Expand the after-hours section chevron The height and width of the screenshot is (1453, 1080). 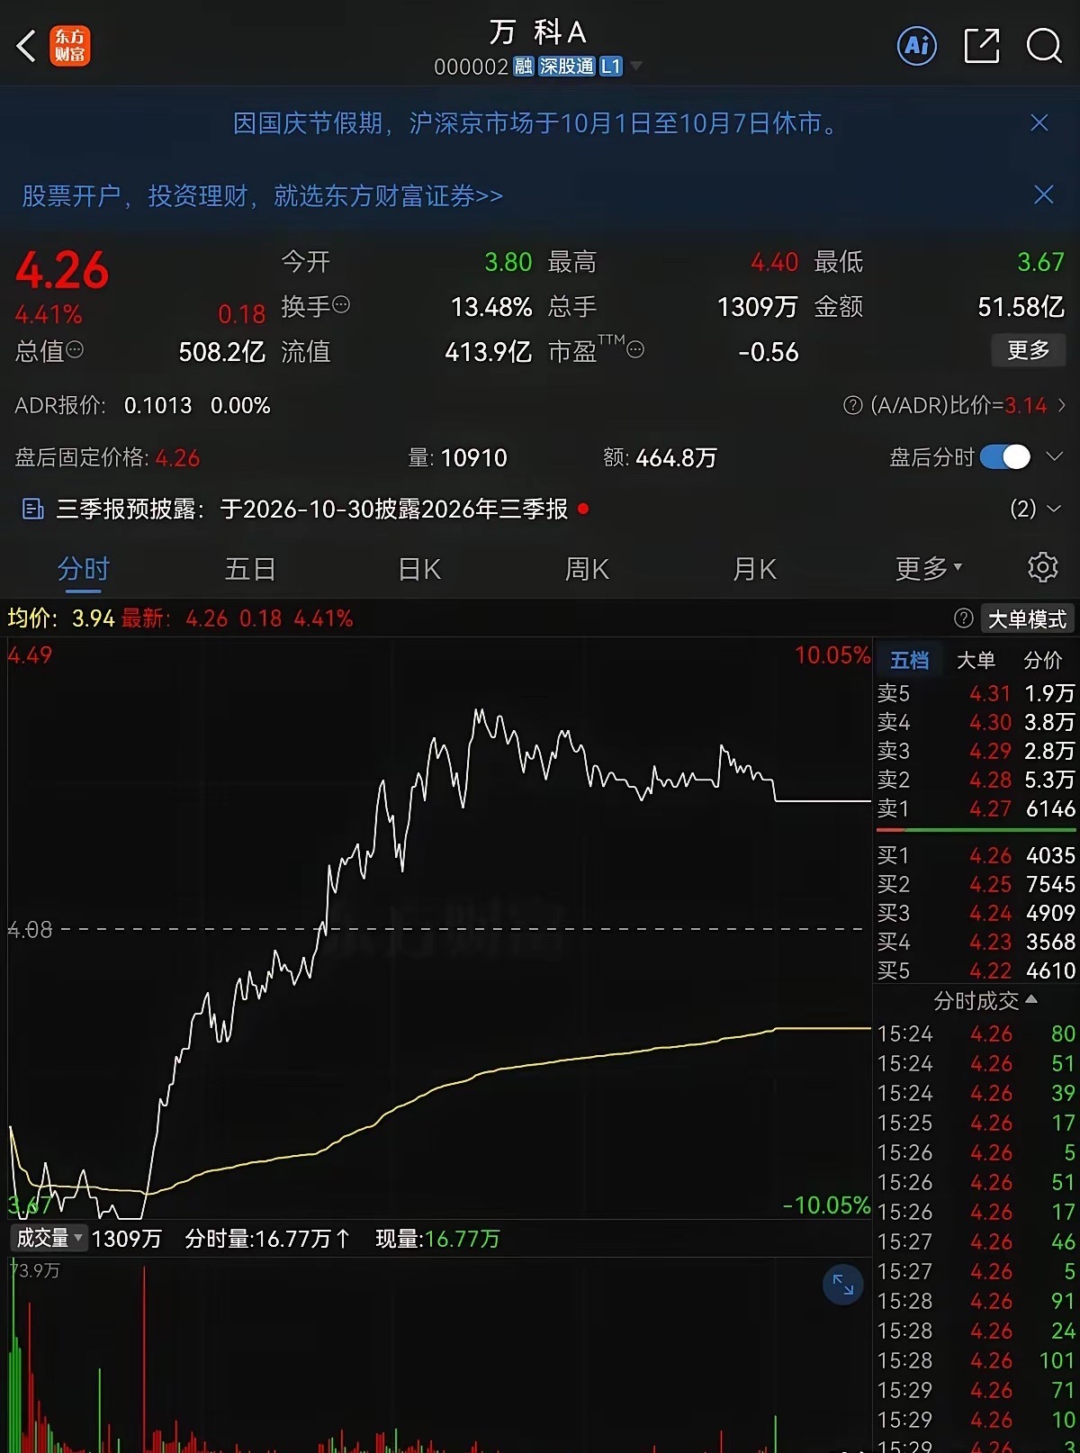pyautogui.click(x=1054, y=457)
